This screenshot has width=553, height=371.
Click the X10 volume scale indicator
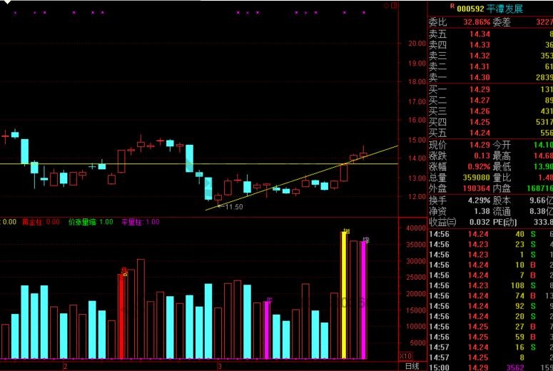click(405, 355)
